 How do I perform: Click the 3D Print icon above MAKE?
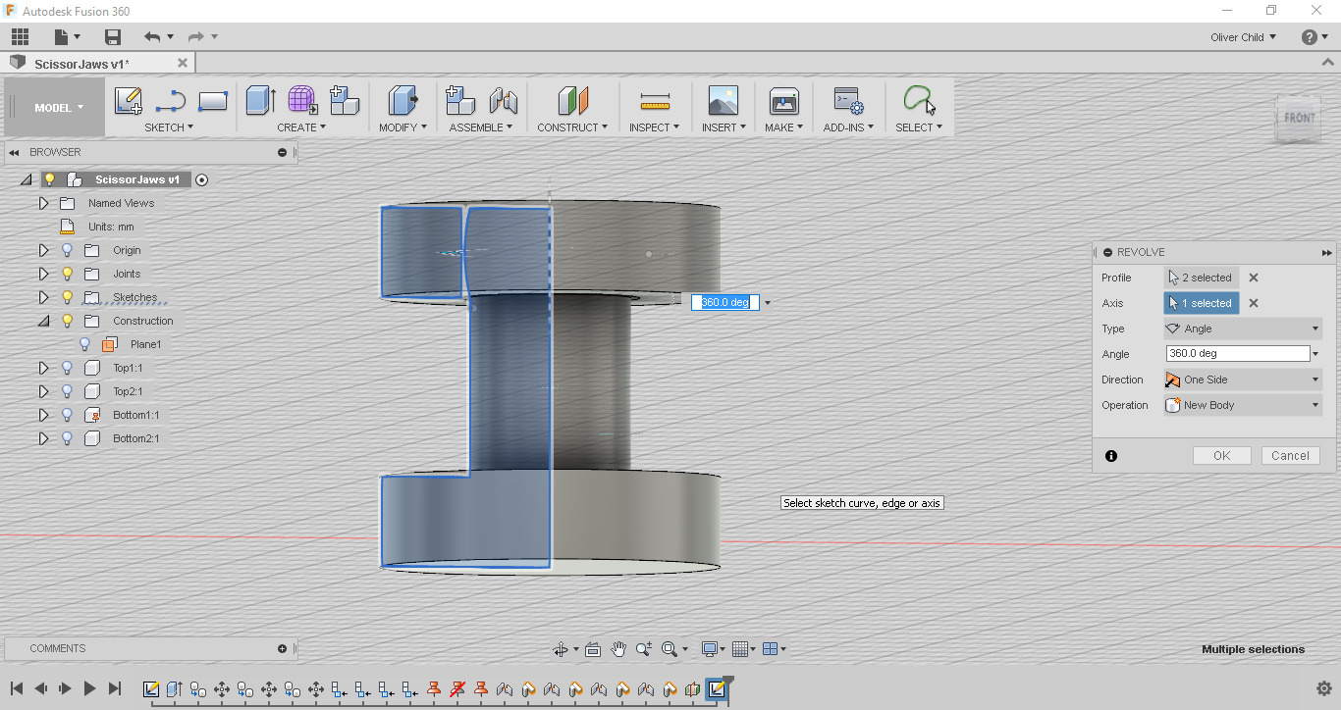click(x=783, y=101)
